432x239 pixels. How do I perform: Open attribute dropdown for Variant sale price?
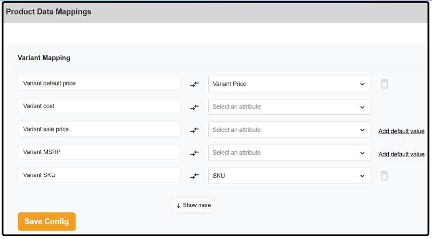point(289,130)
